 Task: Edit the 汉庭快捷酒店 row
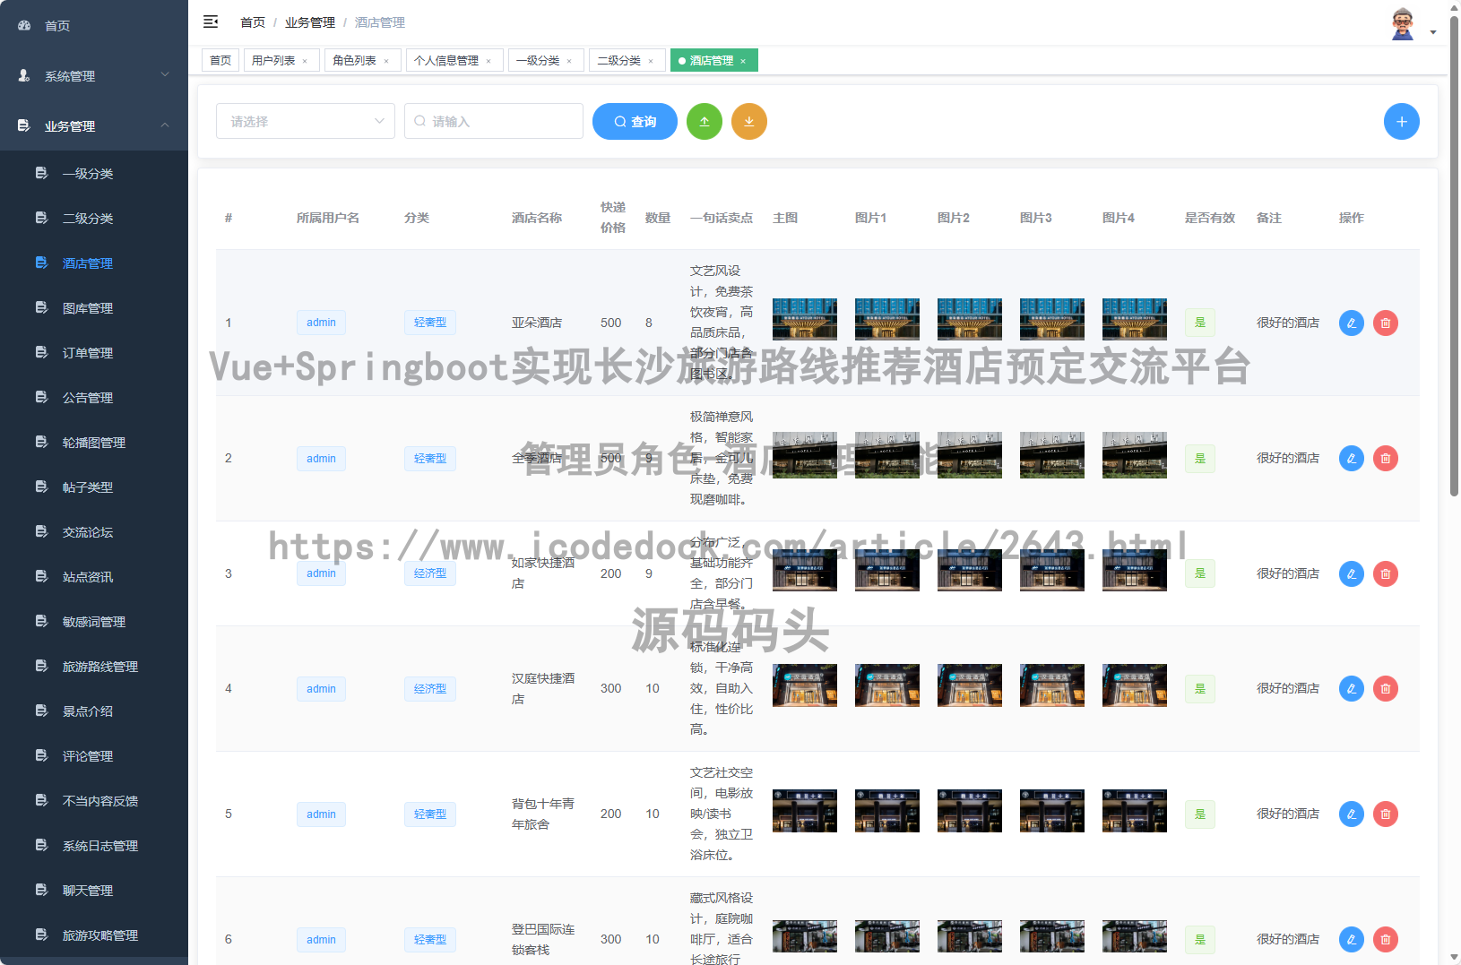coord(1351,689)
